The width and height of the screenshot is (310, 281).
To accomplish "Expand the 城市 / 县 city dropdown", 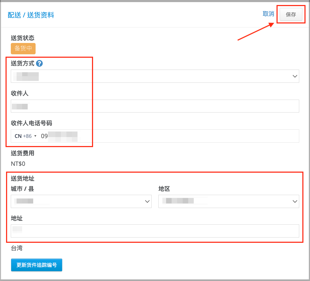I will point(81,201).
